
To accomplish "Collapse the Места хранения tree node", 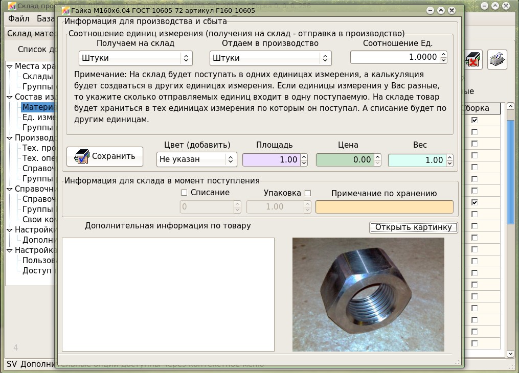I will pyautogui.click(x=9, y=66).
